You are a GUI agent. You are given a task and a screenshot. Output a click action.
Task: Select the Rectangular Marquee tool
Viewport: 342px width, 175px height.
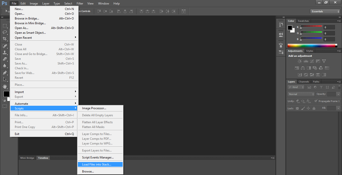tap(5, 25)
